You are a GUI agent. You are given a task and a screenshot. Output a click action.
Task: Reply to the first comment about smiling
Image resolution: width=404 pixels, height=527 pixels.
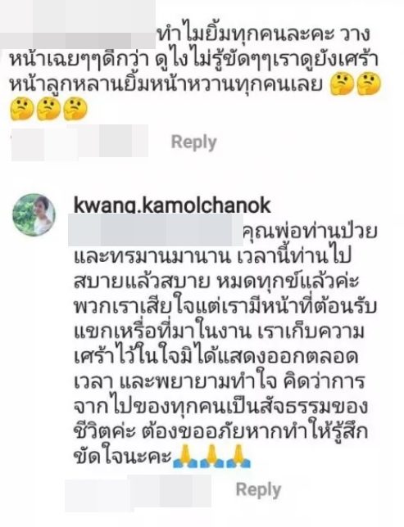[194, 142]
